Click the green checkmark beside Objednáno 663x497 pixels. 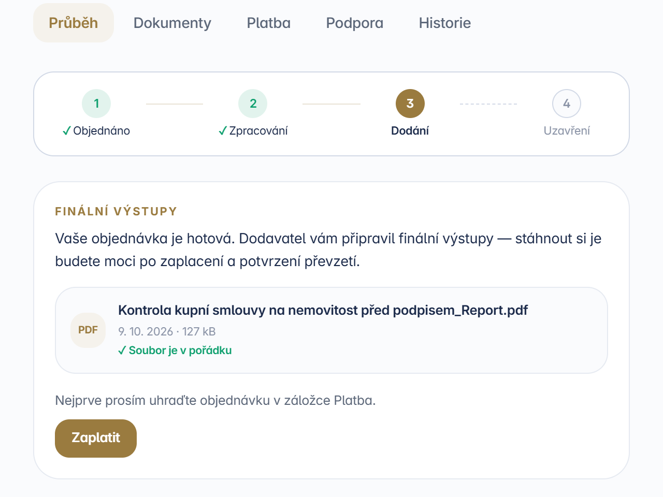click(x=66, y=131)
